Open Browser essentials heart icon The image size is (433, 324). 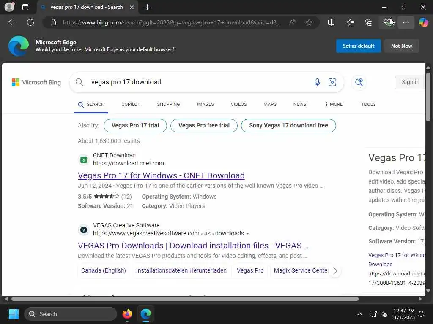387,22
